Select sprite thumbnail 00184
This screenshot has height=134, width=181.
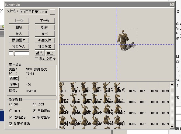click(109, 98)
